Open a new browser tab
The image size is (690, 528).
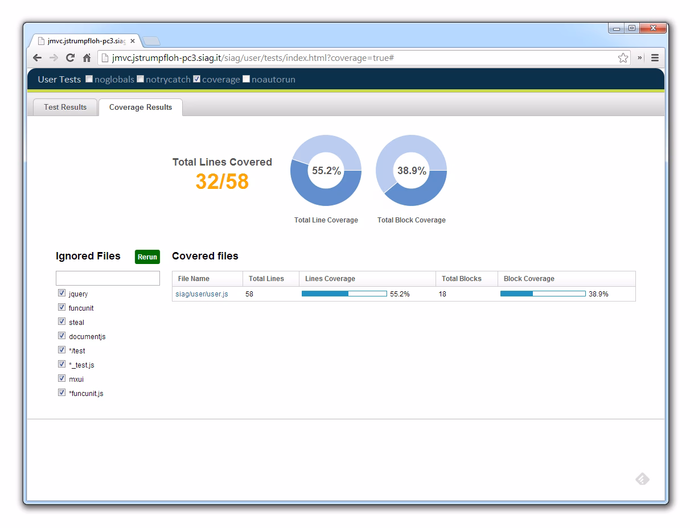tap(151, 41)
